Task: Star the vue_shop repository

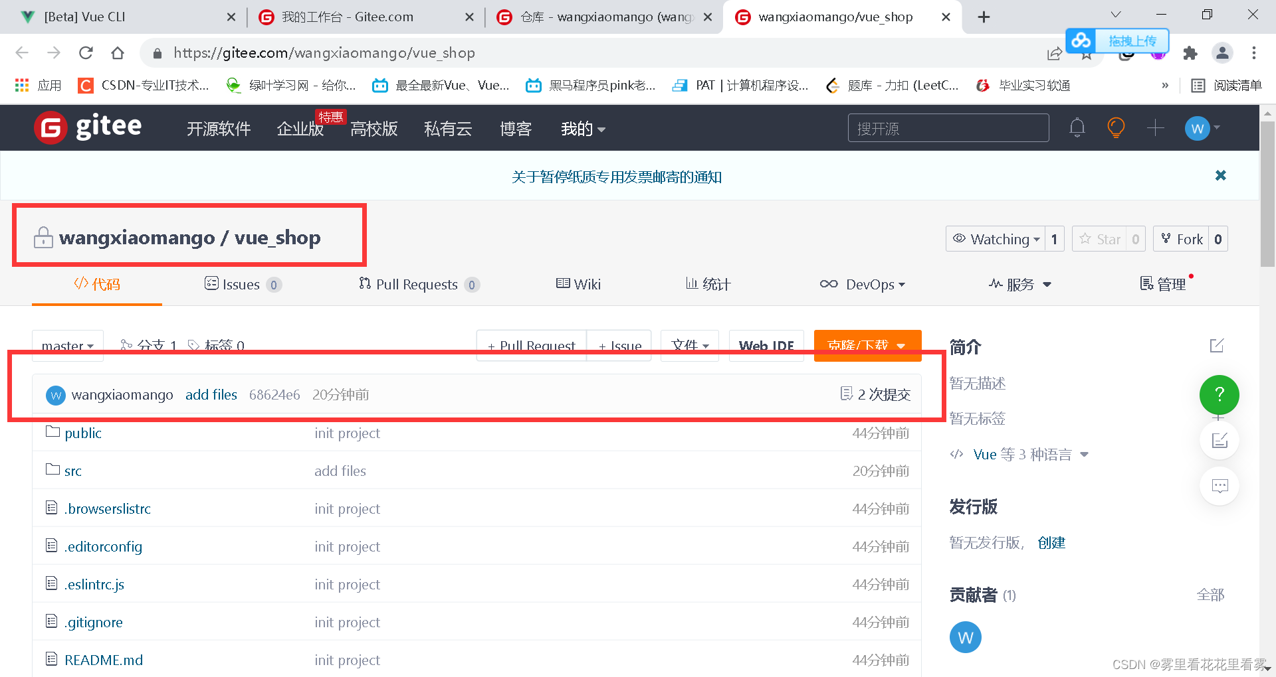Action: [1100, 239]
